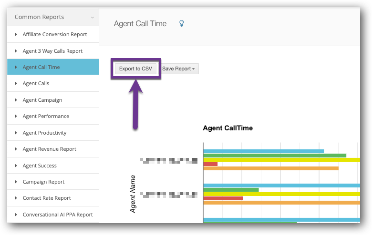The image size is (372, 235).
Task: Click the Agent CallTime chart title
Action: click(x=228, y=128)
